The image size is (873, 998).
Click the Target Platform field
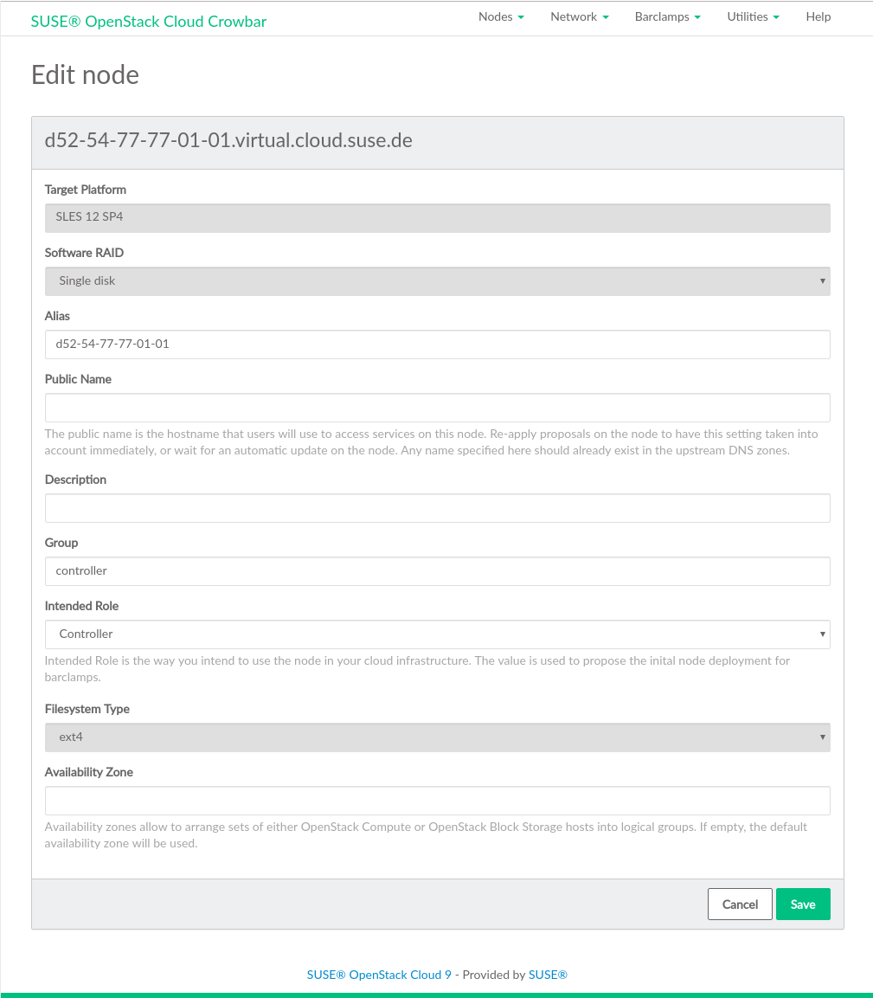click(437, 217)
